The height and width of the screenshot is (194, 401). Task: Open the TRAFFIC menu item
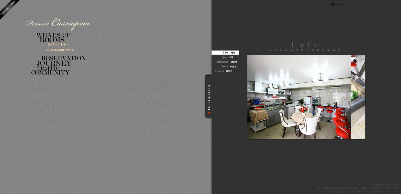pos(48,68)
